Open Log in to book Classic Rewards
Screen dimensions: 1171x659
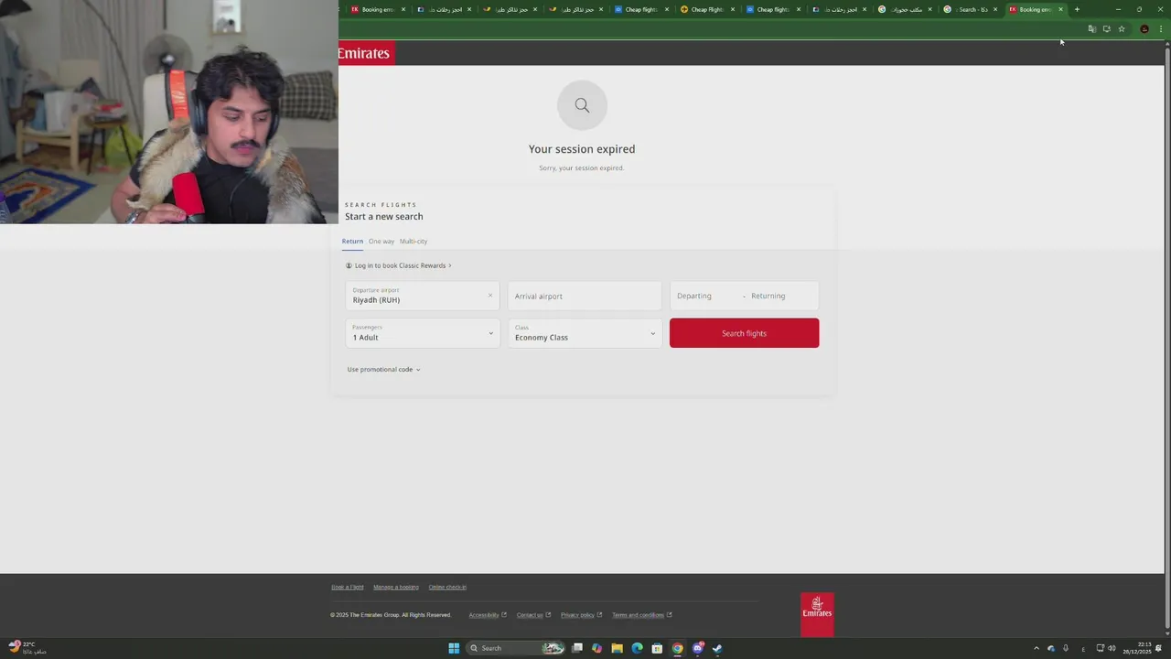click(x=399, y=265)
